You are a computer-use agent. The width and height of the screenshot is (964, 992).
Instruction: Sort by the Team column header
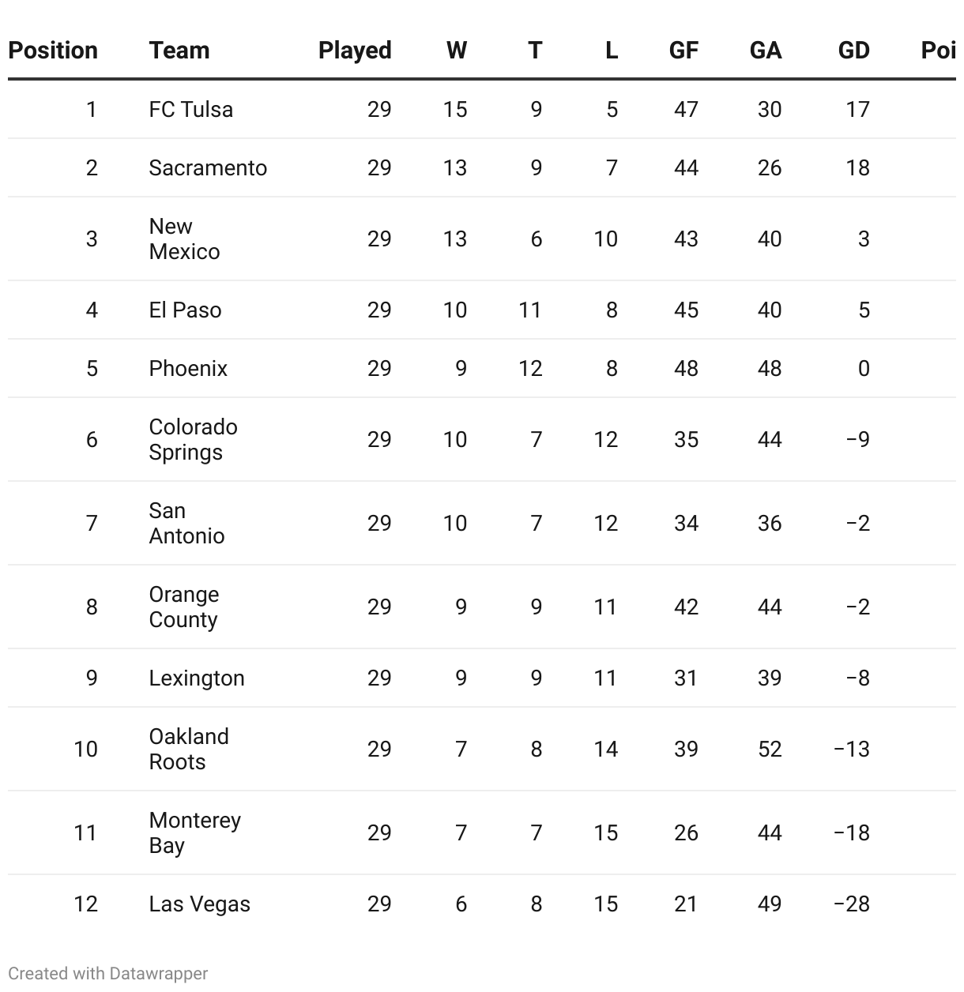(179, 51)
